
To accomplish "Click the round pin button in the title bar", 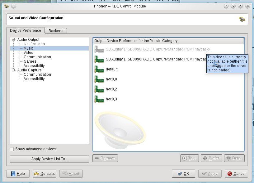I will [x=14, y=6].
